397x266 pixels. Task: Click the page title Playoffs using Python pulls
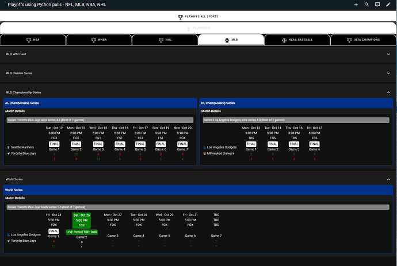tap(57, 5)
